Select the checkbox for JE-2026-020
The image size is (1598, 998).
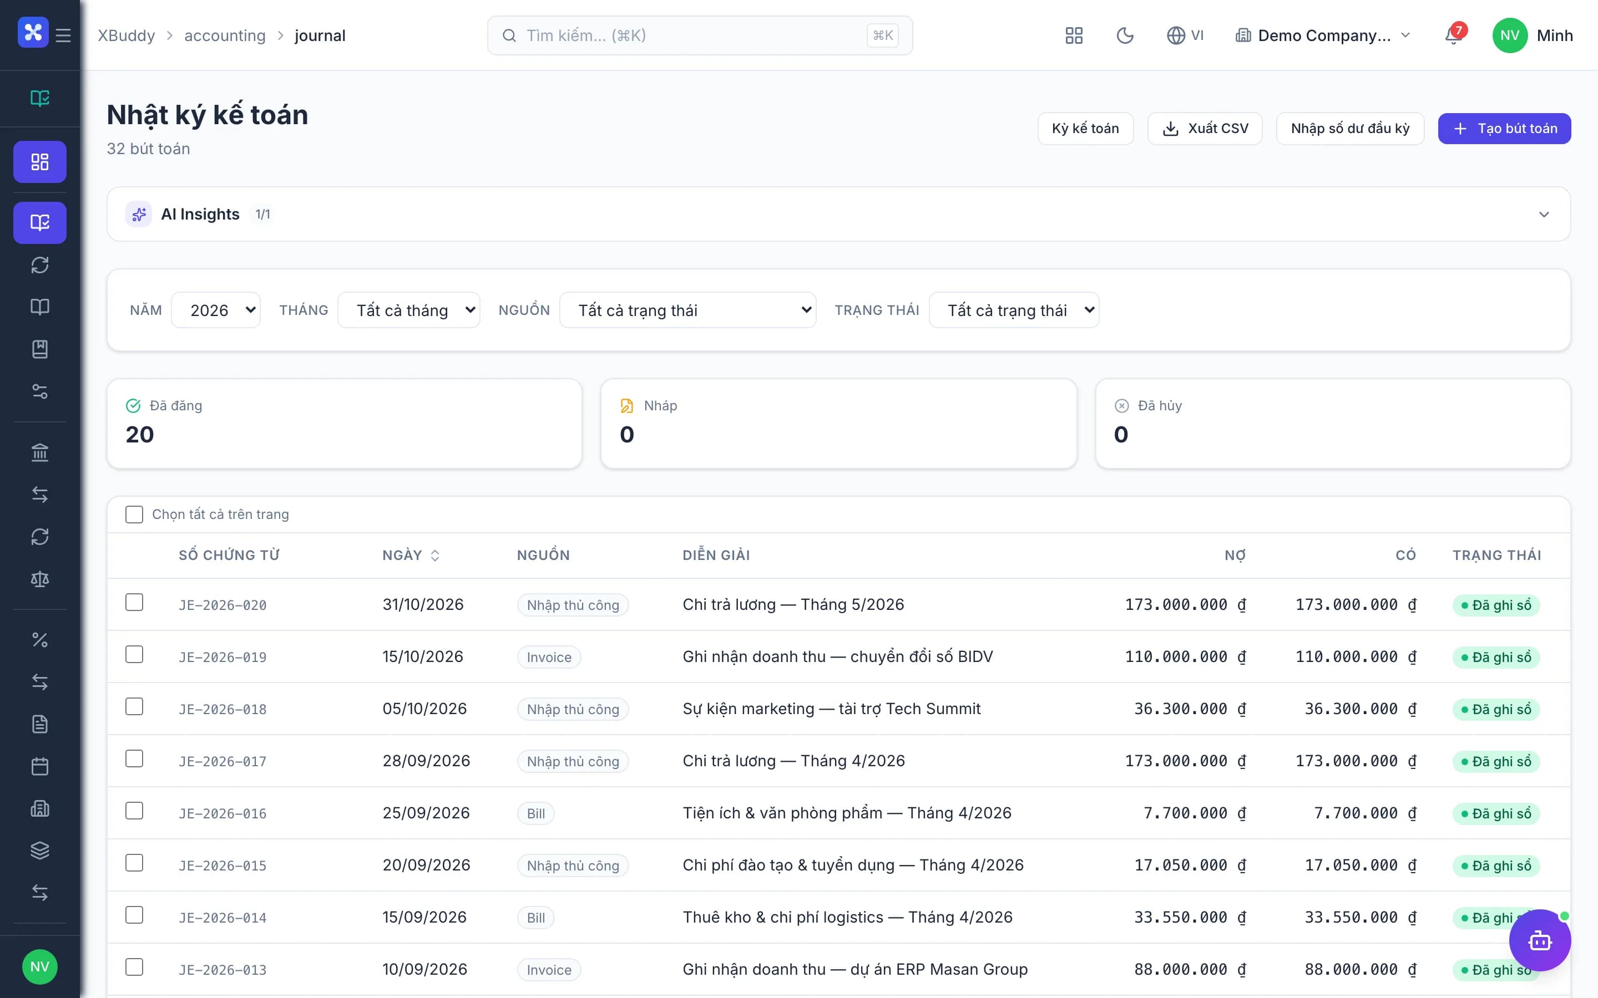click(134, 602)
